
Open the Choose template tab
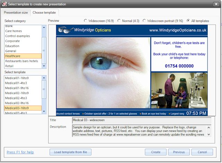point(44,12)
